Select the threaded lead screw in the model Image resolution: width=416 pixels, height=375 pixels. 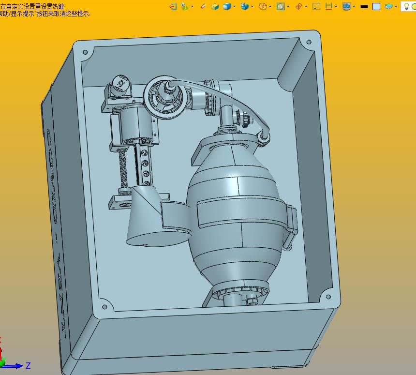click(x=123, y=168)
